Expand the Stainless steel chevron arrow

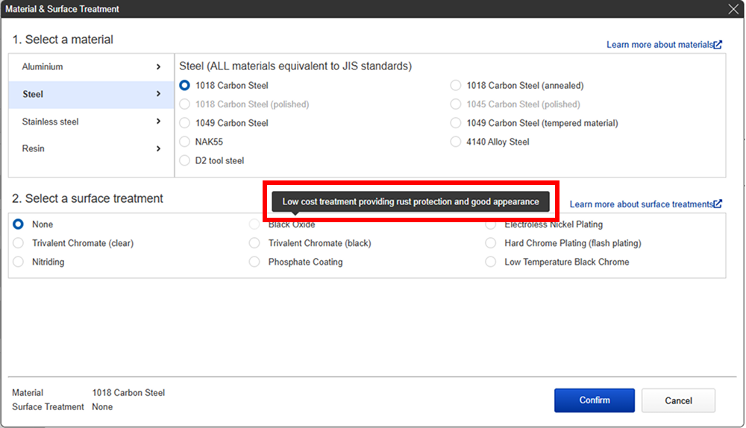pyautogui.click(x=158, y=122)
